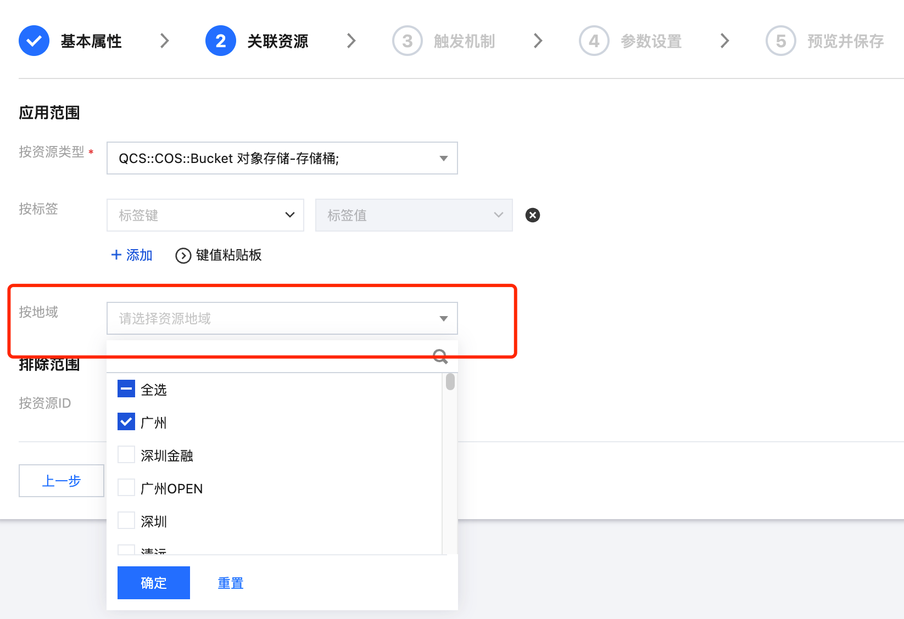Click the completed 基本属性 step checkmark icon
The image size is (904, 619).
(34, 41)
